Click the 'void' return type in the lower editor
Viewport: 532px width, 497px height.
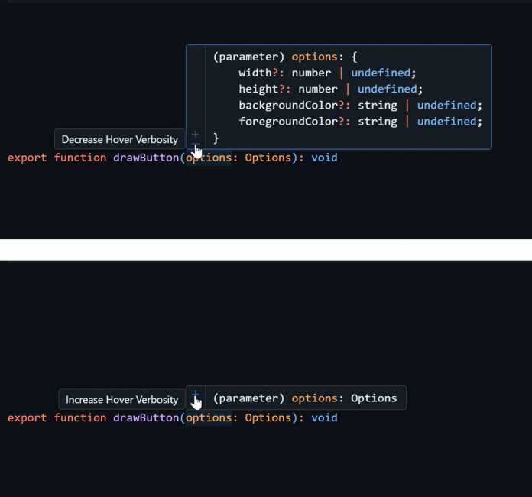(324, 418)
